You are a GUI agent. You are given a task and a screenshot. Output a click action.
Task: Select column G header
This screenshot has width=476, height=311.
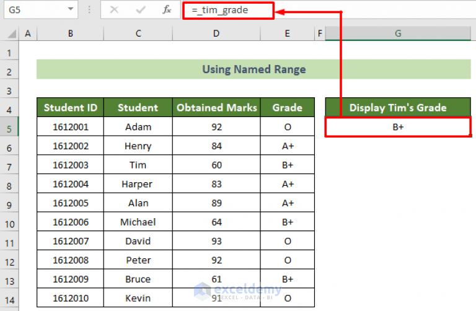pyautogui.click(x=398, y=33)
